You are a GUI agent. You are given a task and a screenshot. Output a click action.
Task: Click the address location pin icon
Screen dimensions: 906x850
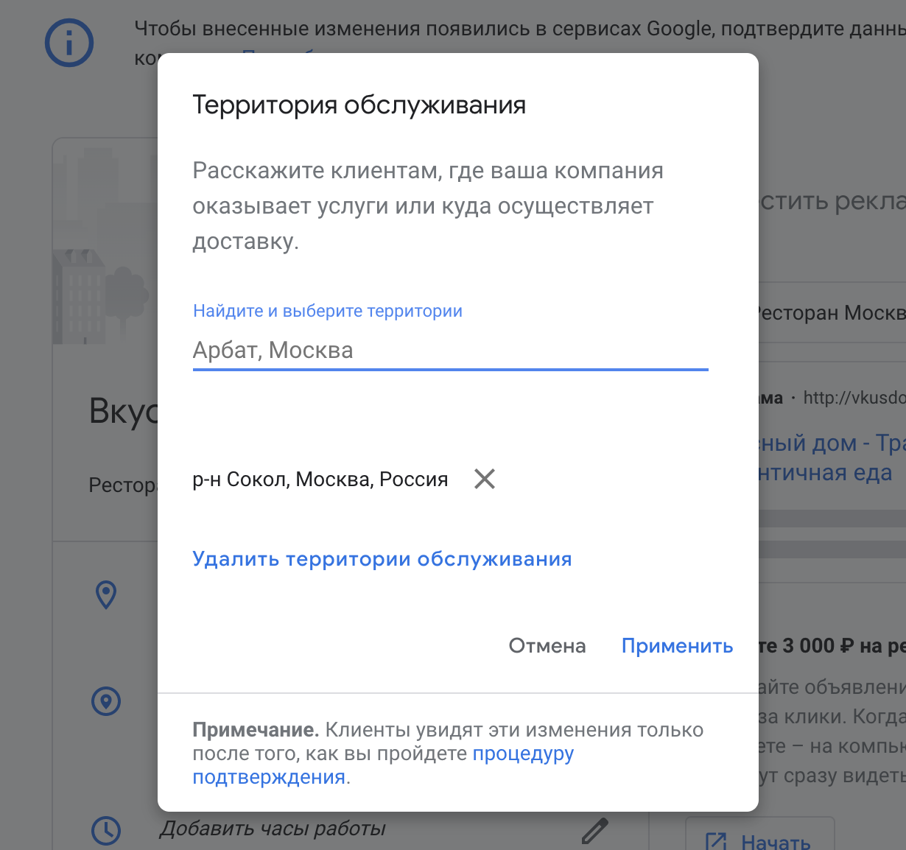click(106, 594)
